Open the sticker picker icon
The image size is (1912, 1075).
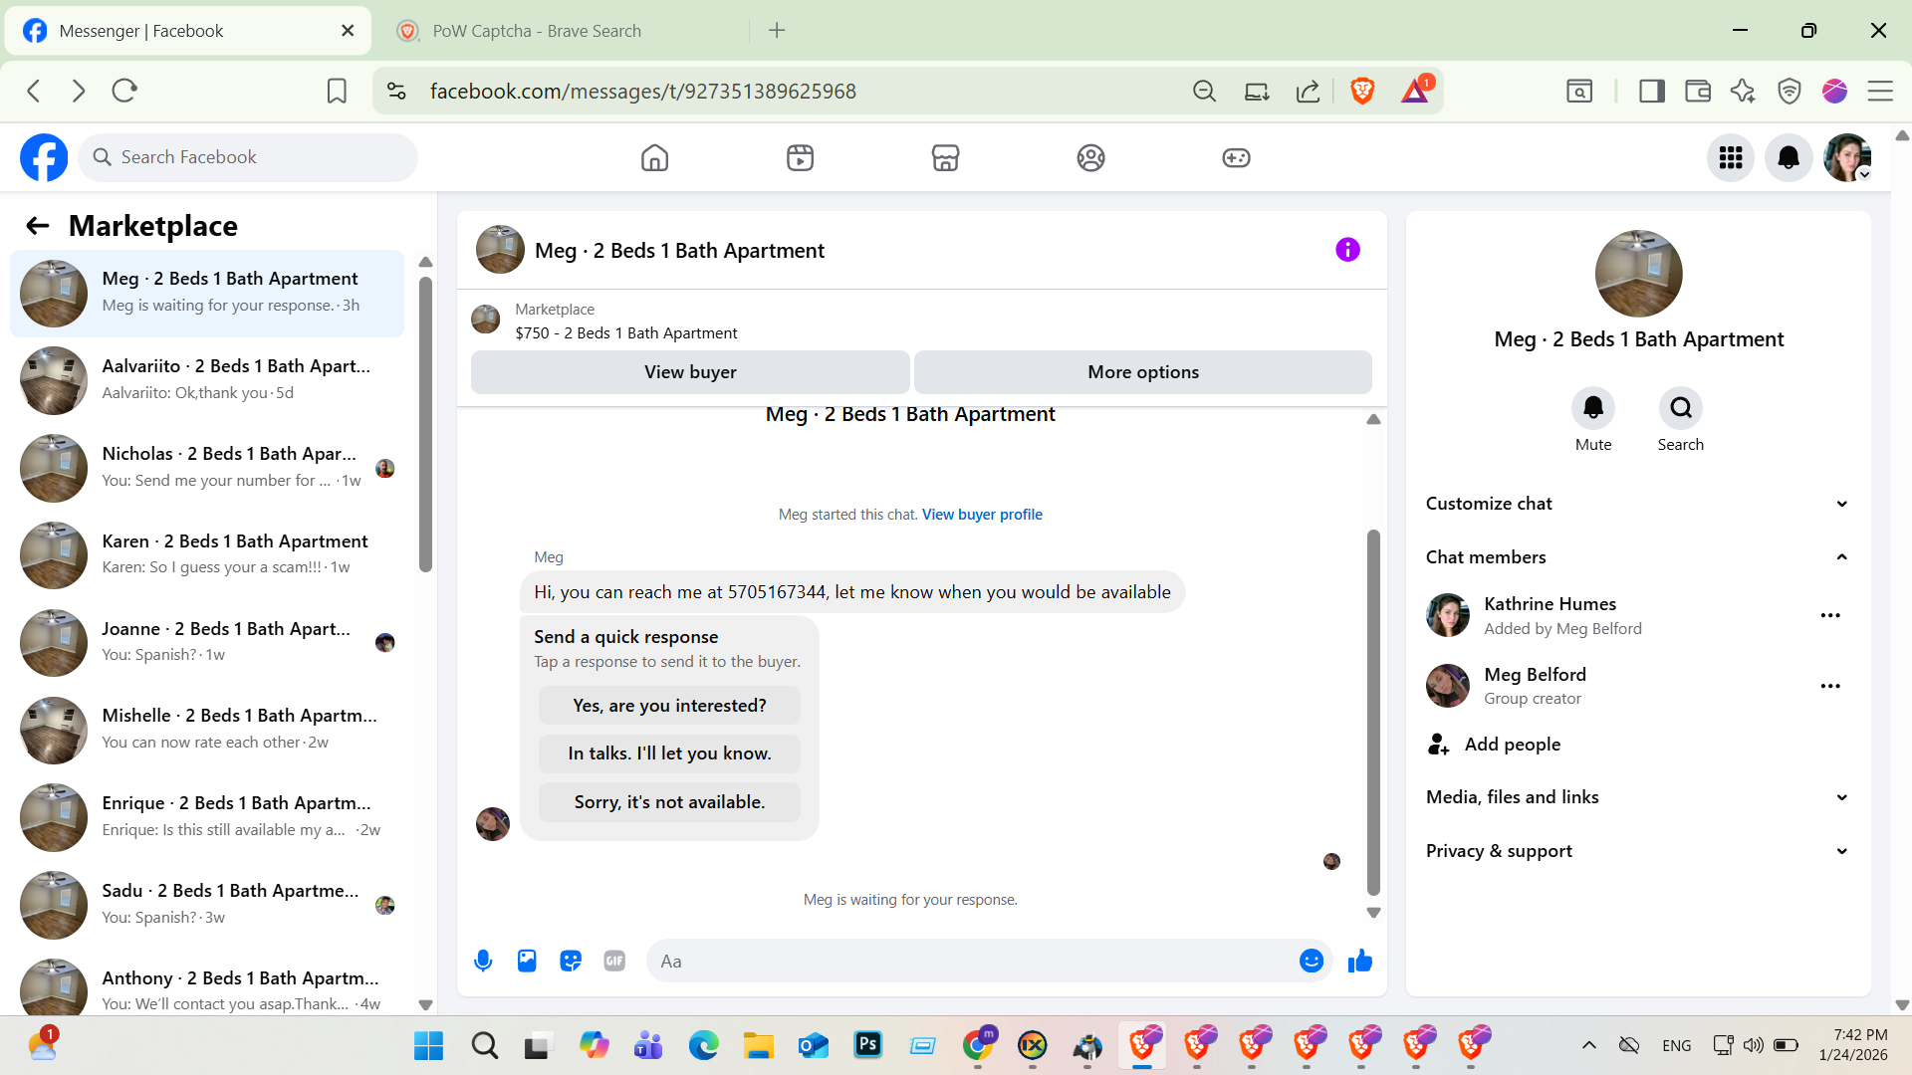[x=571, y=961]
